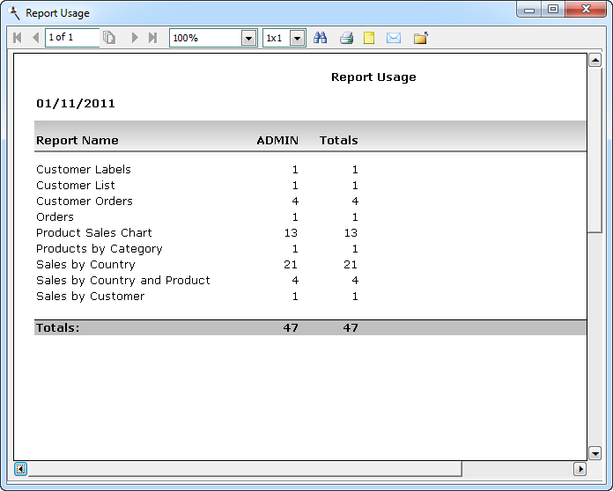Screen dimensions: 613x491
Task: Click the Product Sales Chart row
Action: tap(93, 233)
